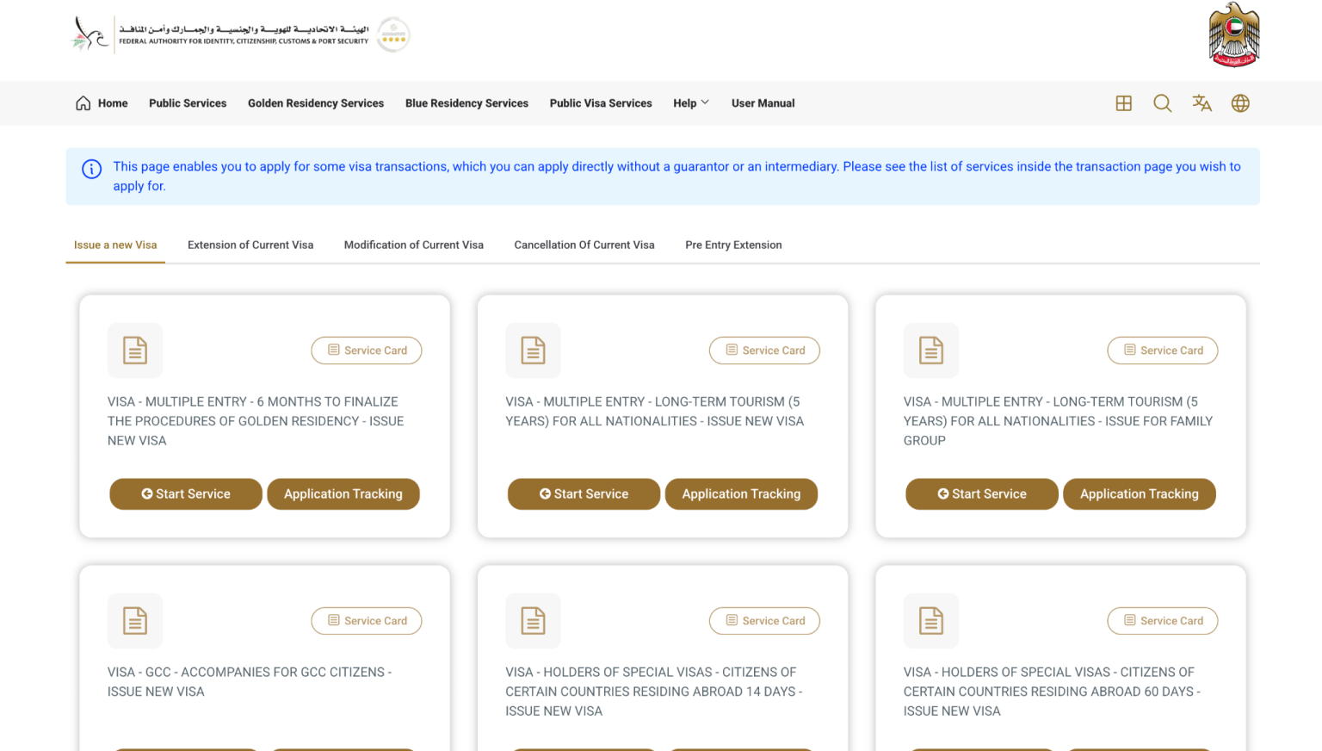Go to Home in the navigation bar
The height and width of the screenshot is (751, 1322).
pos(102,103)
